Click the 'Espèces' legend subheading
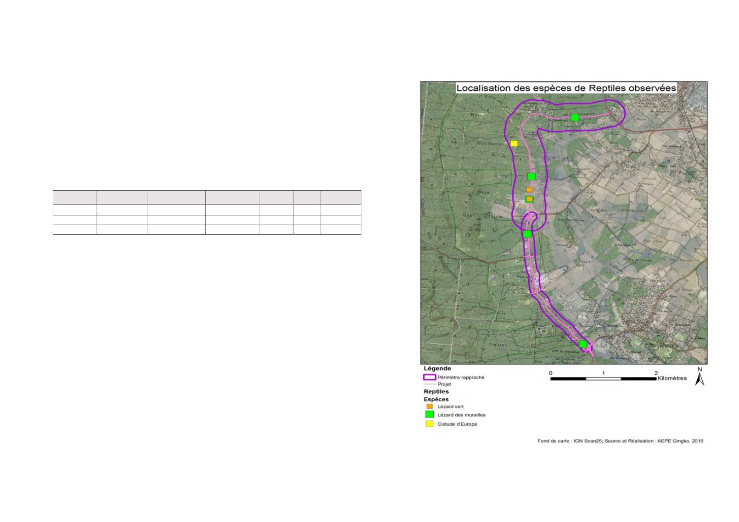739x522 pixels. point(436,399)
